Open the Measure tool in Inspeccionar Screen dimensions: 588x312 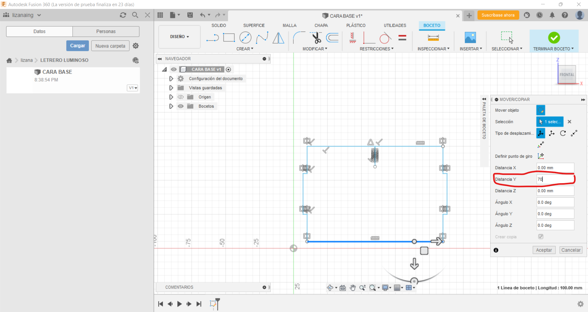(433, 38)
